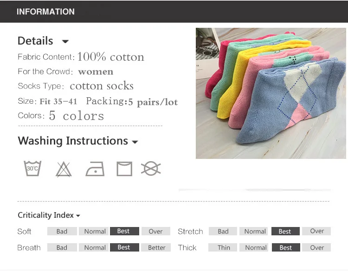Click the '5 pairs/lot' packing value
This screenshot has width=348, height=271.
[153, 102]
